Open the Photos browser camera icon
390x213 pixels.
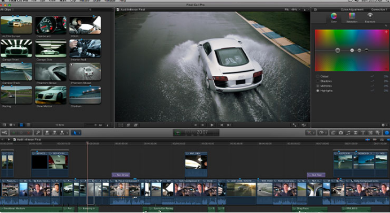341,133
